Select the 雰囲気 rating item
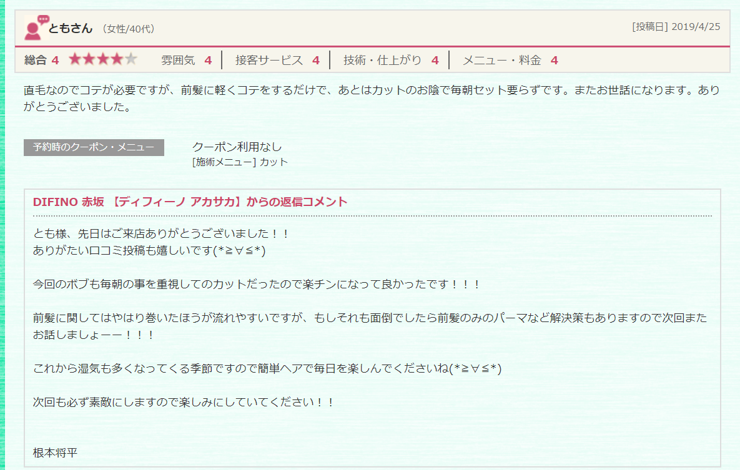 [186, 61]
